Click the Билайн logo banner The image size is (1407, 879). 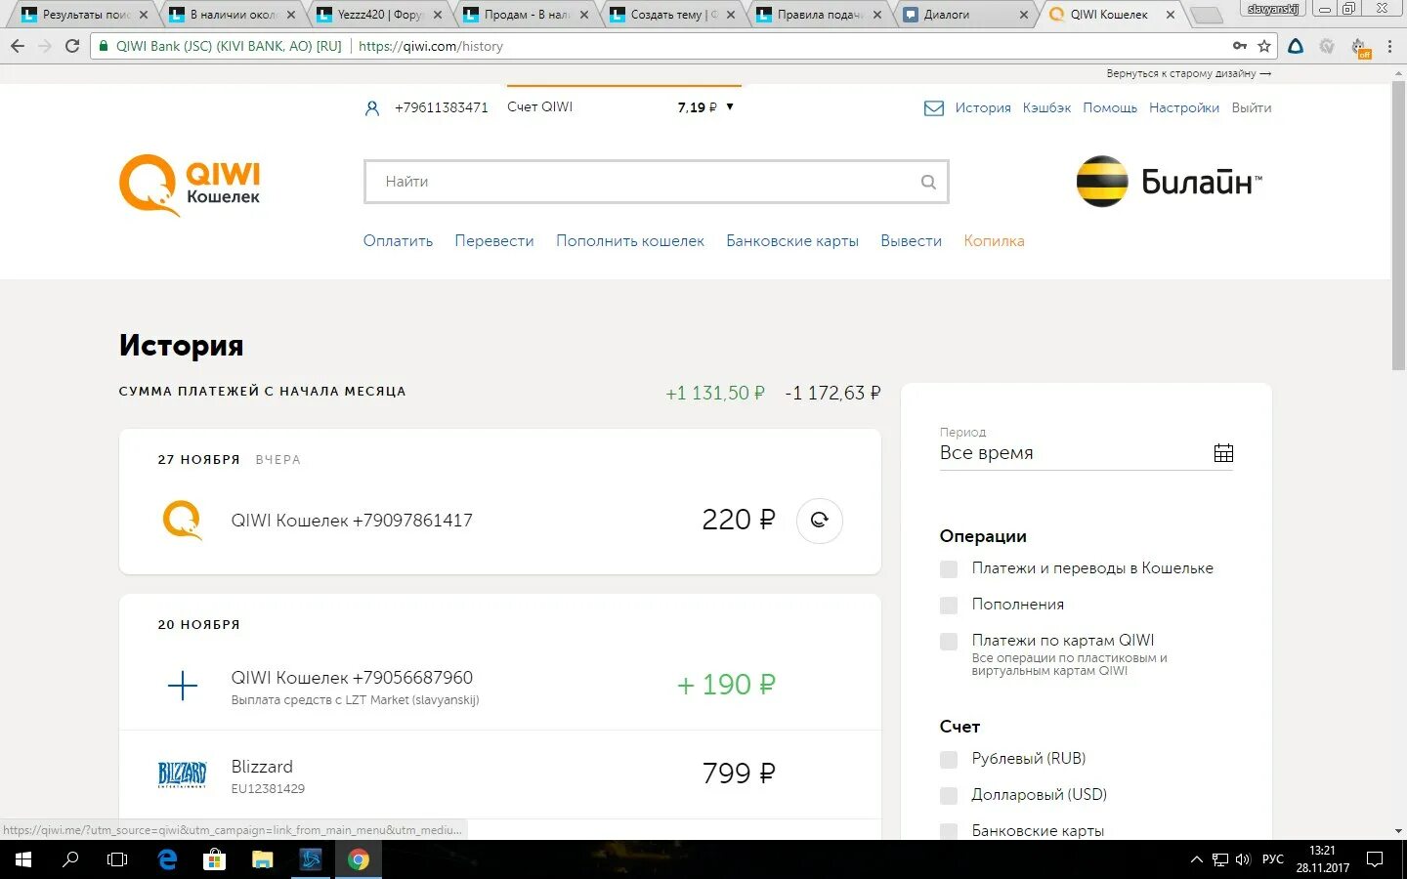tap(1169, 182)
